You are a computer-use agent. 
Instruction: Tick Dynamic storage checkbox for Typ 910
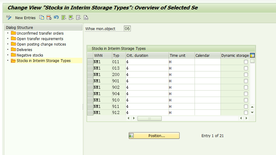[x=246, y=100]
